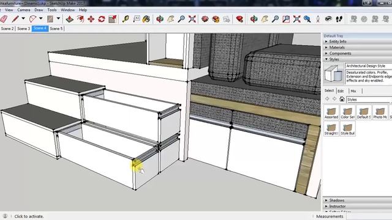The image size is (392, 220).
Task: Open the Tools menu
Action: coord(52,10)
